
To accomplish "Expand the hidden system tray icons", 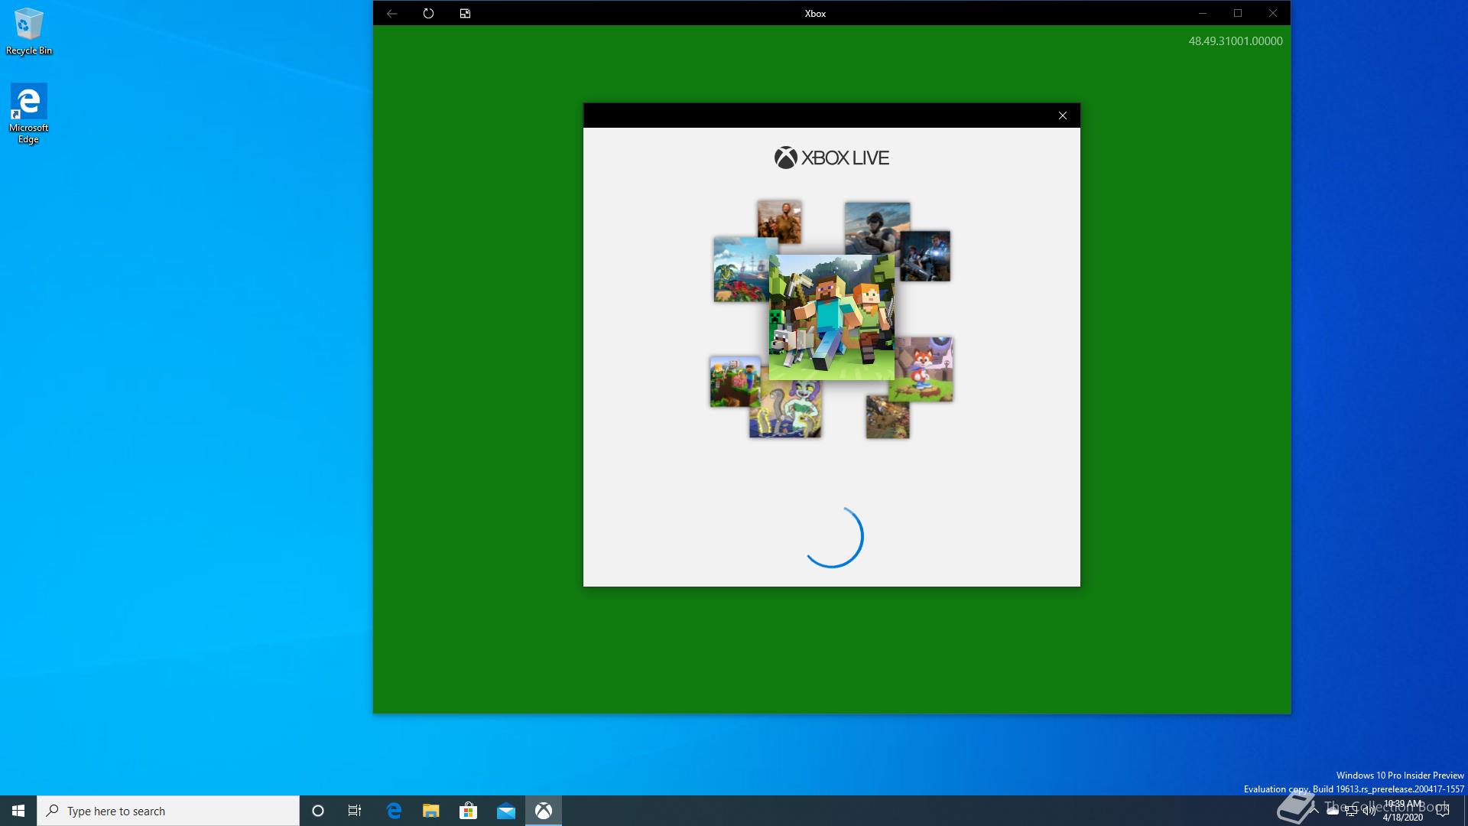I will tap(1314, 811).
